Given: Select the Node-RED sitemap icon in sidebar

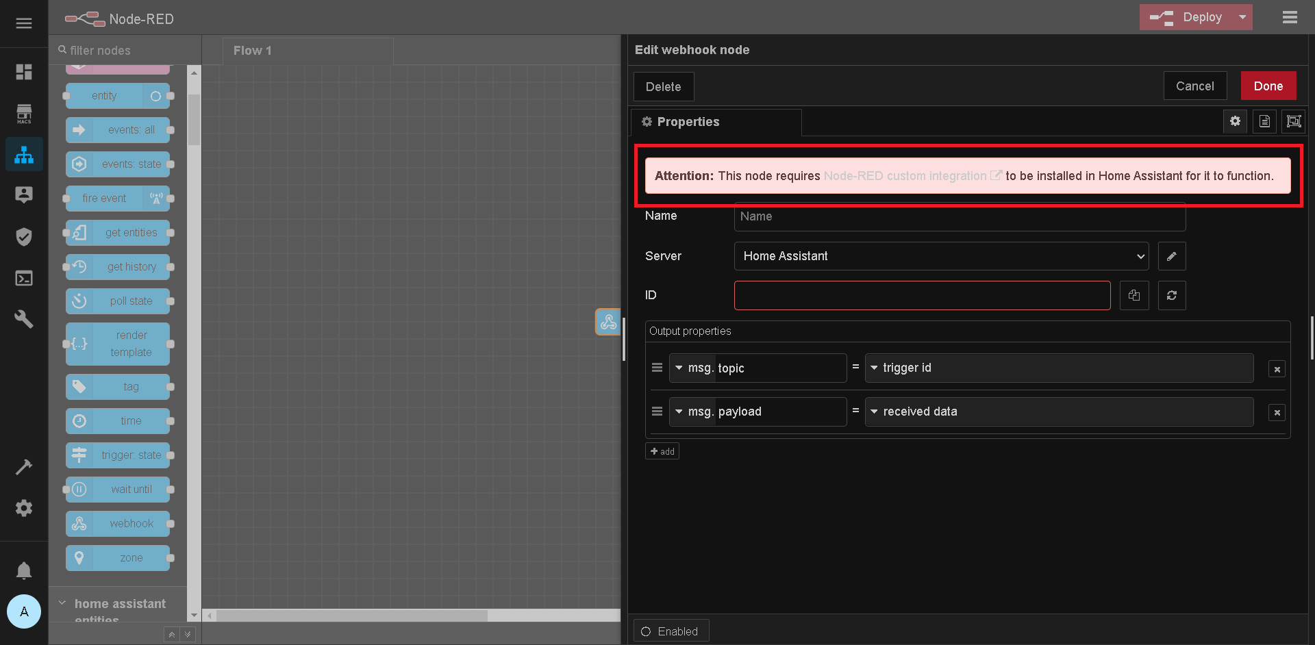Looking at the screenshot, I should (x=24, y=154).
